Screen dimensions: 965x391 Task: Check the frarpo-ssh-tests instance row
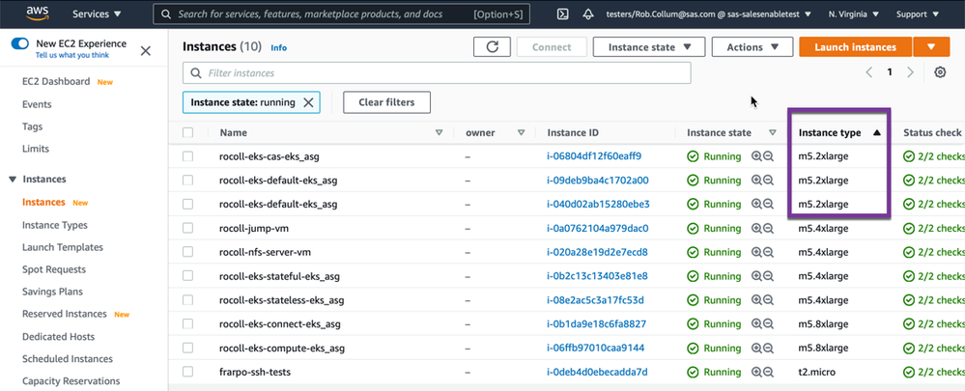coord(187,373)
